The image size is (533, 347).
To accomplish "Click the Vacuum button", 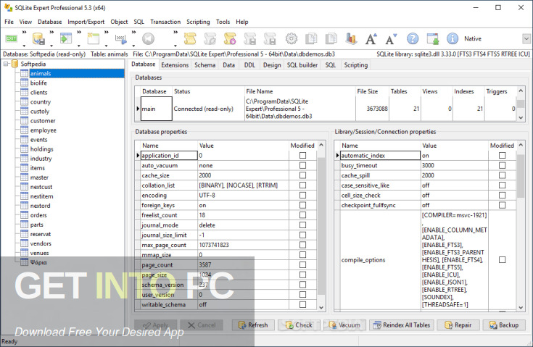I will (x=344, y=325).
